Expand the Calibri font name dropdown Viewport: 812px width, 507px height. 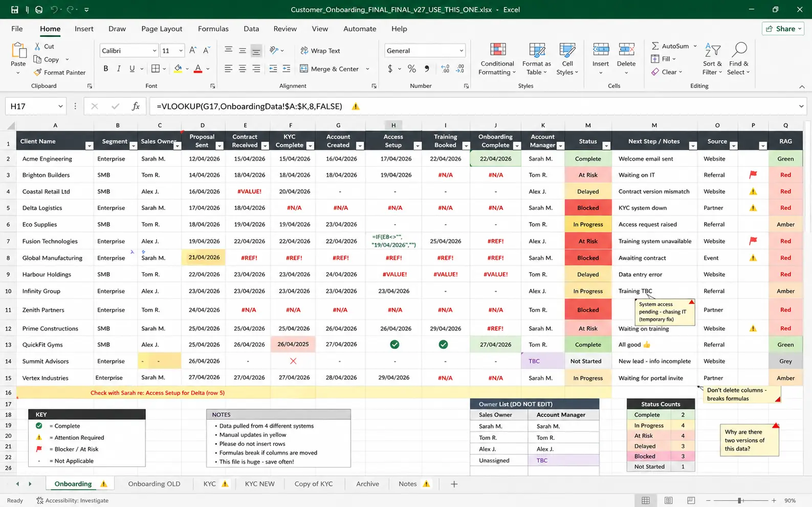coord(155,51)
